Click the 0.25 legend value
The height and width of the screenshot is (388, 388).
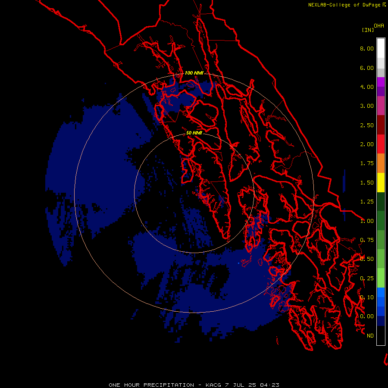coord(367,278)
